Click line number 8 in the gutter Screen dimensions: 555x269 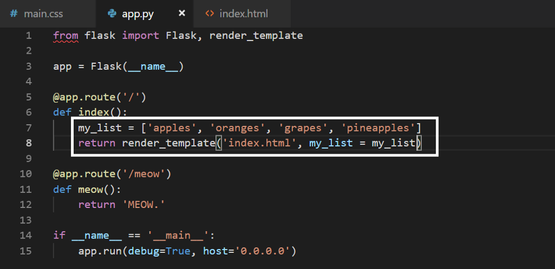coord(28,143)
